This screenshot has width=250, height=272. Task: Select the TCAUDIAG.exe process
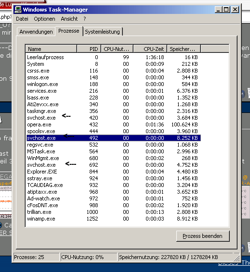114,185
